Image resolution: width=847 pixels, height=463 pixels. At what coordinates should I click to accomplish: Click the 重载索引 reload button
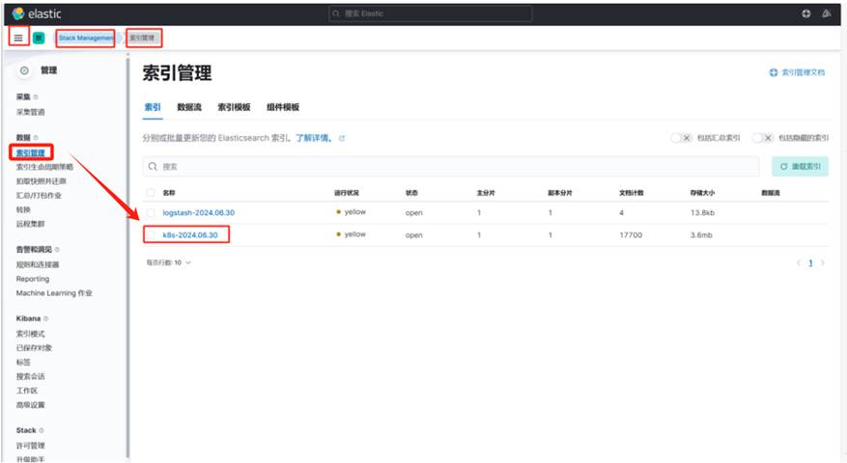click(x=800, y=166)
